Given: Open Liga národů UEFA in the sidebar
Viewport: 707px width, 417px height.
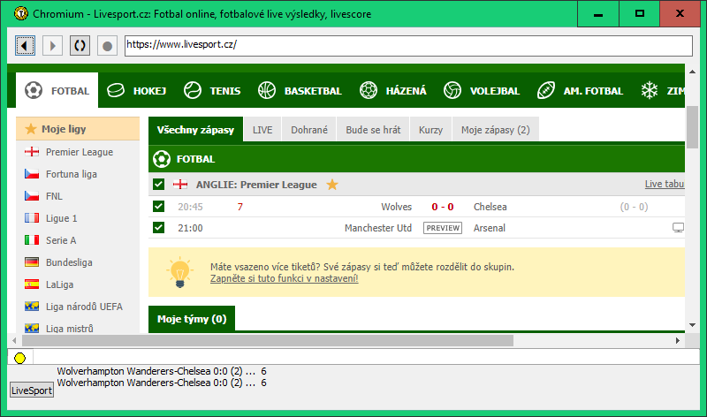Looking at the screenshot, I should coord(84,307).
